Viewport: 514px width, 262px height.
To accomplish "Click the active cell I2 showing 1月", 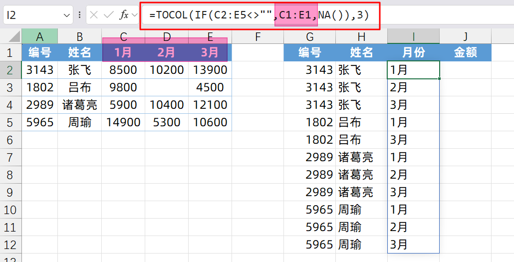I will (413, 70).
